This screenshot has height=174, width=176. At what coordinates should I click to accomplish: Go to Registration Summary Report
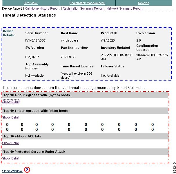83,8
